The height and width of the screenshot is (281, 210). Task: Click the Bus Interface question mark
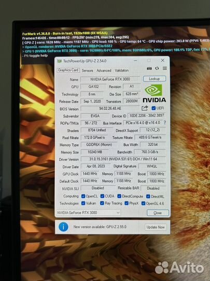[x=165, y=123]
